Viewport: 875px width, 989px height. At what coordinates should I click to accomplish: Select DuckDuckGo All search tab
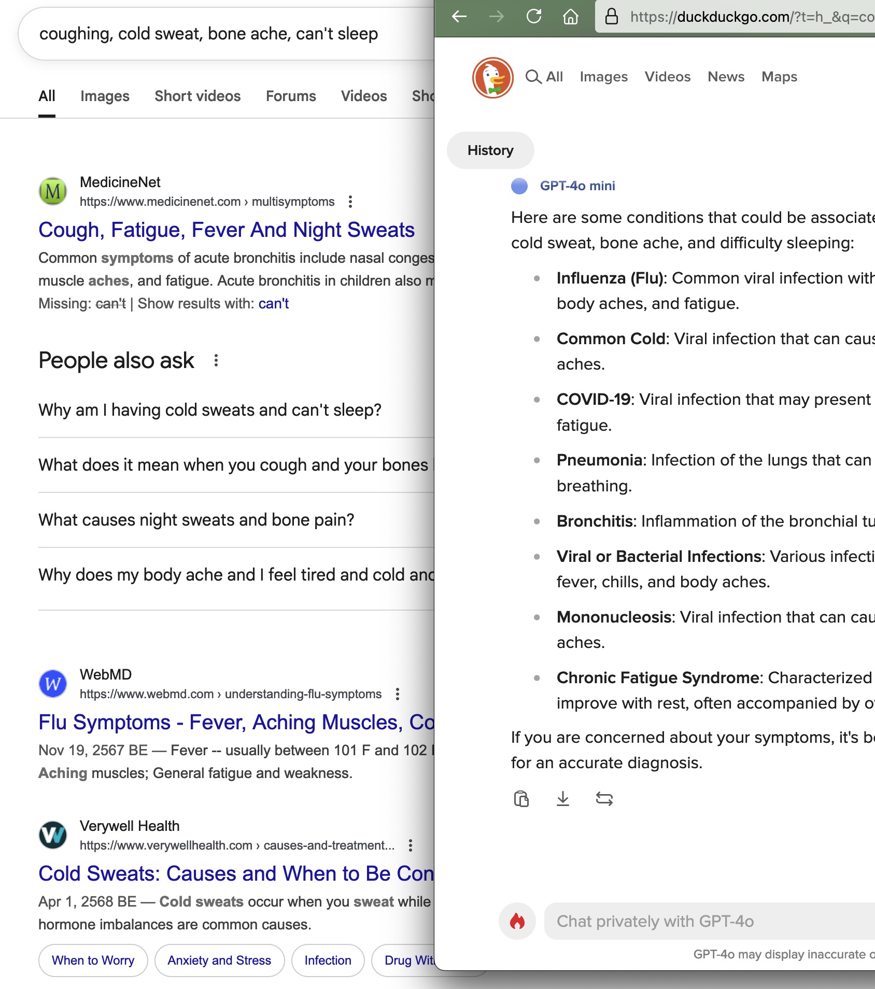(544, 77)
